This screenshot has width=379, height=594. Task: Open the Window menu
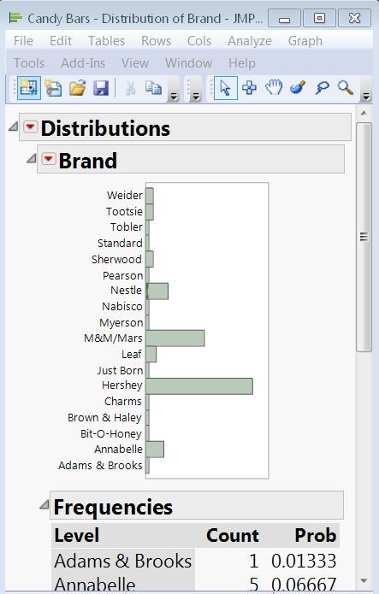188,63
